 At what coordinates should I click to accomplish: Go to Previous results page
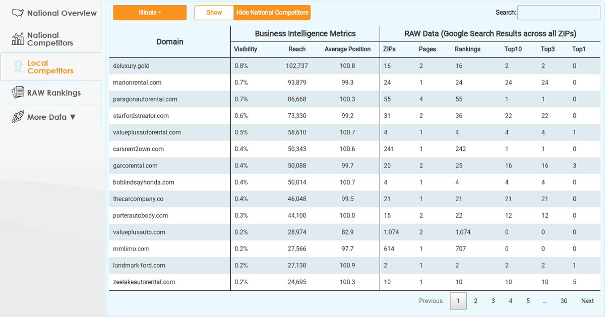coord(431,301)
